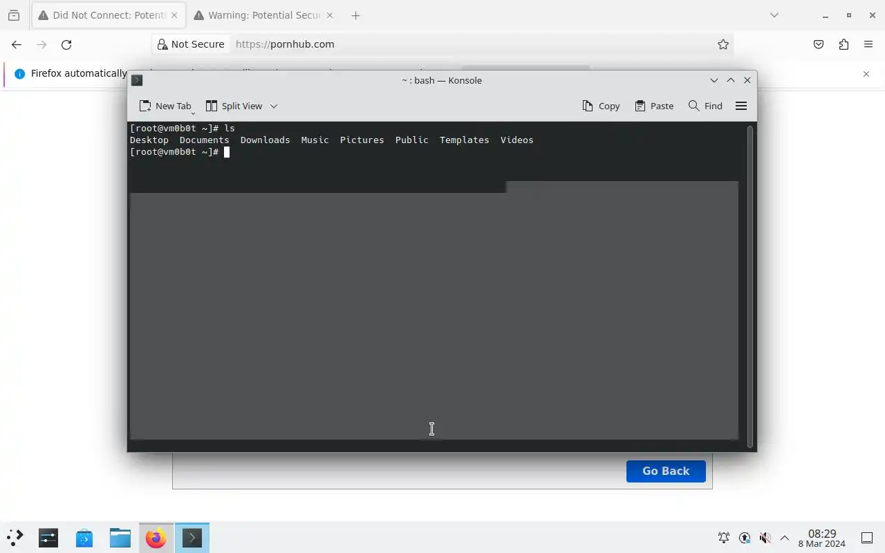Click the 'Music' text in terminal output
This screenshot has height=553, width=885.
[315, 140]
